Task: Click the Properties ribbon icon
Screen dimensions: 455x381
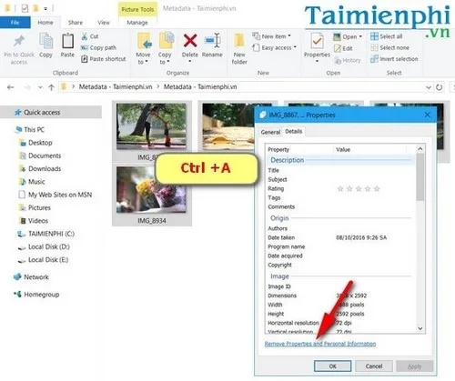Action: point(317,41)
